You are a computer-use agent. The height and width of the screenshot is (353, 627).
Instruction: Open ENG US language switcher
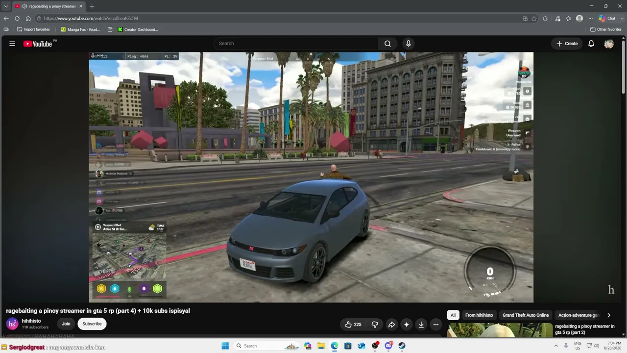click(x=578, y=346)
